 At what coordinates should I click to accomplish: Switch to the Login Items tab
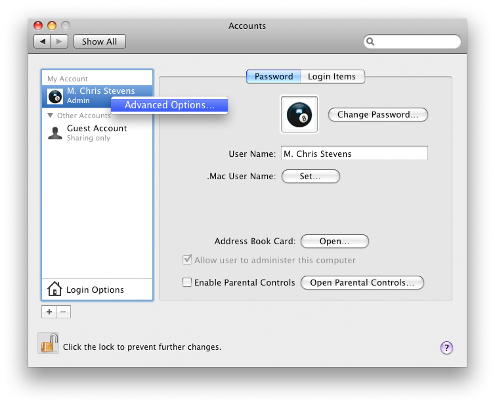click(332, 76)
